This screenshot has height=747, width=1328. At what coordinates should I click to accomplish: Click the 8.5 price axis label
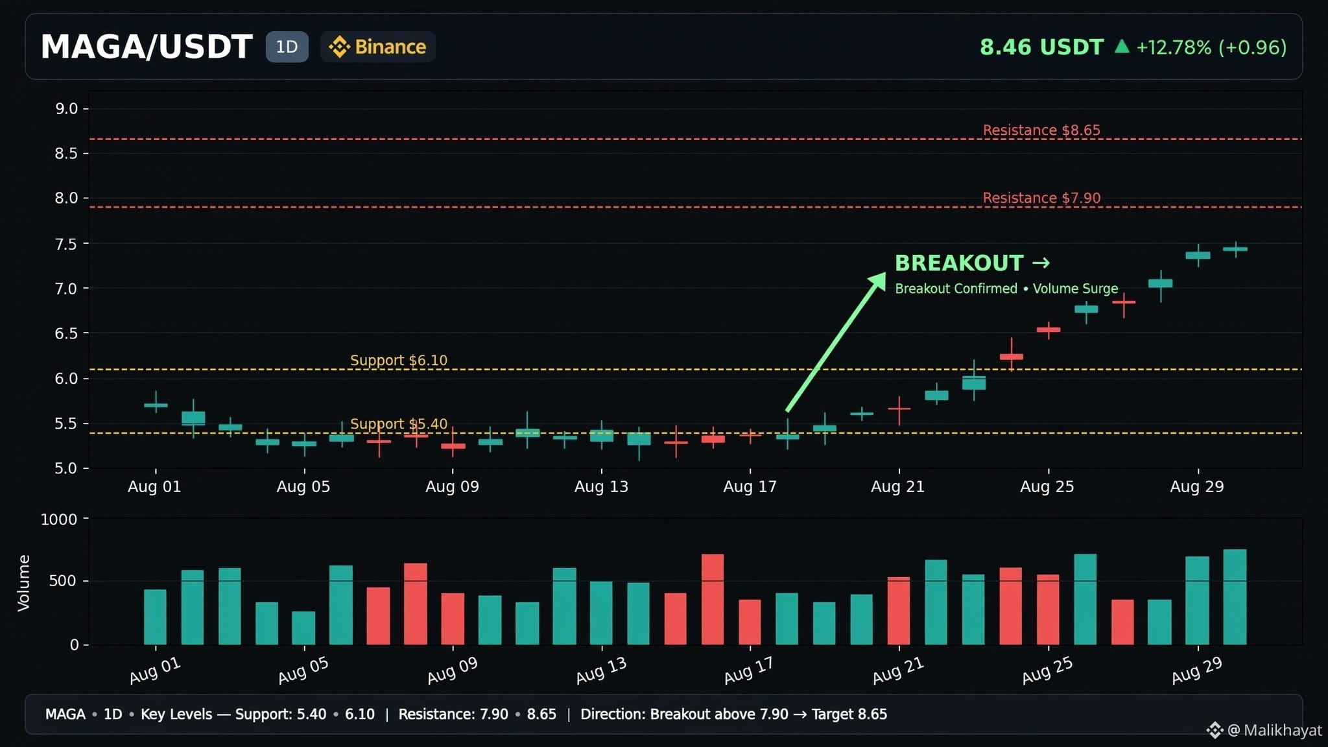66,153
